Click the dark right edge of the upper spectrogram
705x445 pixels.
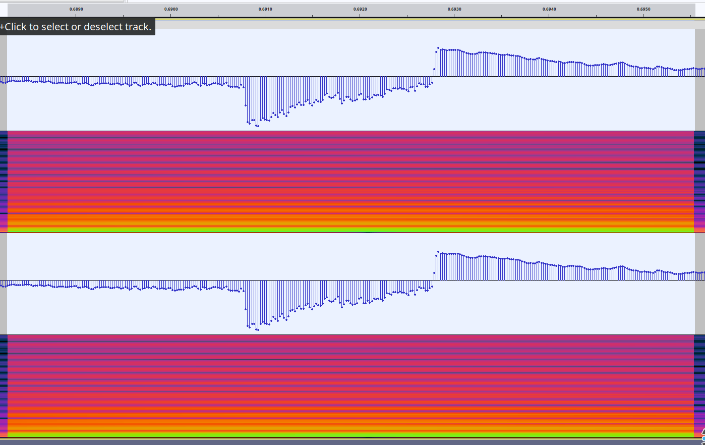click(x=699, y=182)
